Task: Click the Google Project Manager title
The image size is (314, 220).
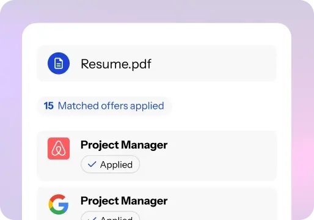Action: tap(124, 201)
